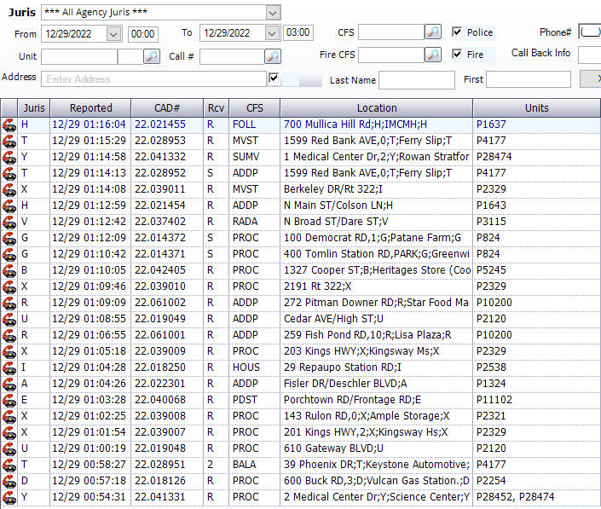The height and width of the screenshot is (509, 601).
Task: Click location 201 Kings HWY,2;X;Kingsway Hs;X
Action: click(366, 432)
